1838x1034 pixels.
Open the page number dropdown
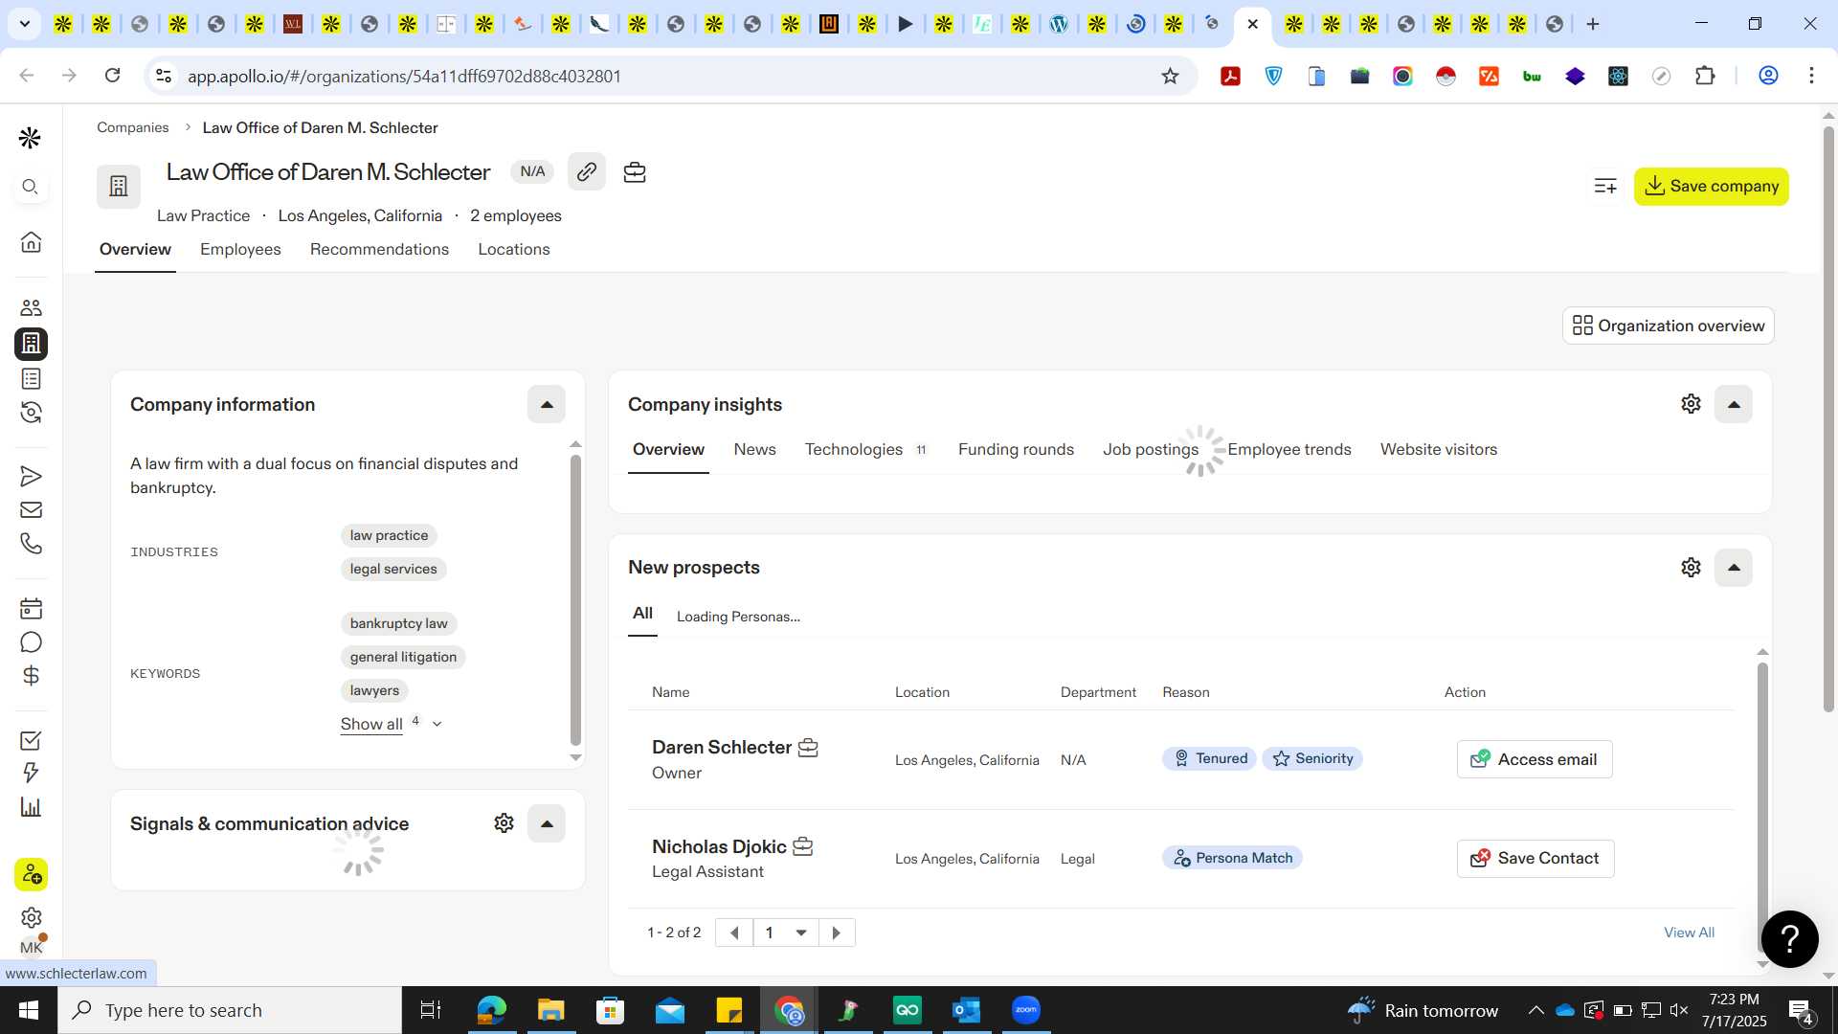click(x=785, y=933)
